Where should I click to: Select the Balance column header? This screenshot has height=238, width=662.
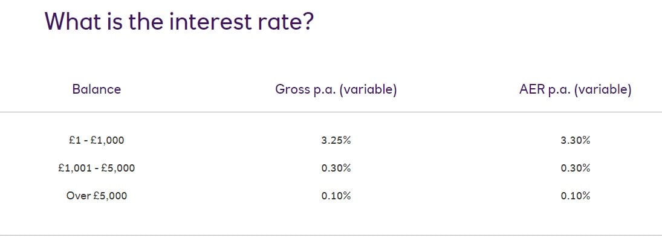pyautogui.click(x=96, y=89)
